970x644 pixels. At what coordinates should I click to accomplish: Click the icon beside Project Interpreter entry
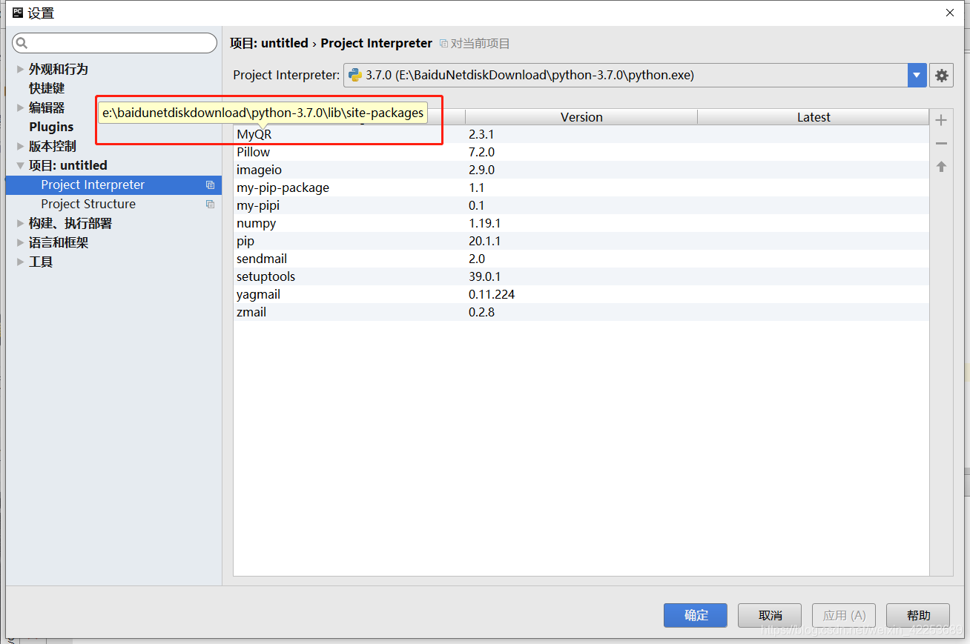point(210,185)
